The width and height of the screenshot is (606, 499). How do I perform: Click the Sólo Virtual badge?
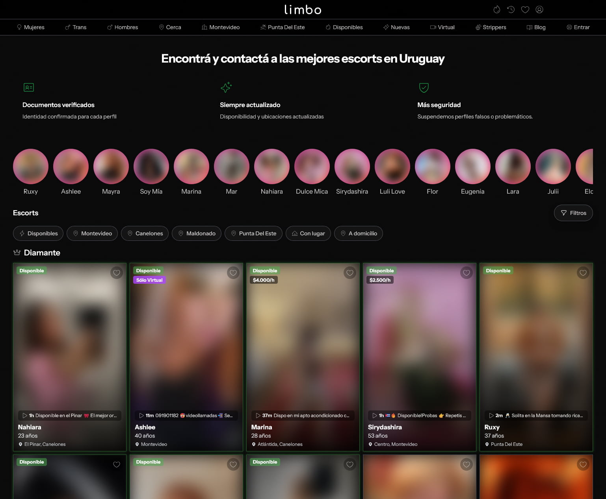149,280
